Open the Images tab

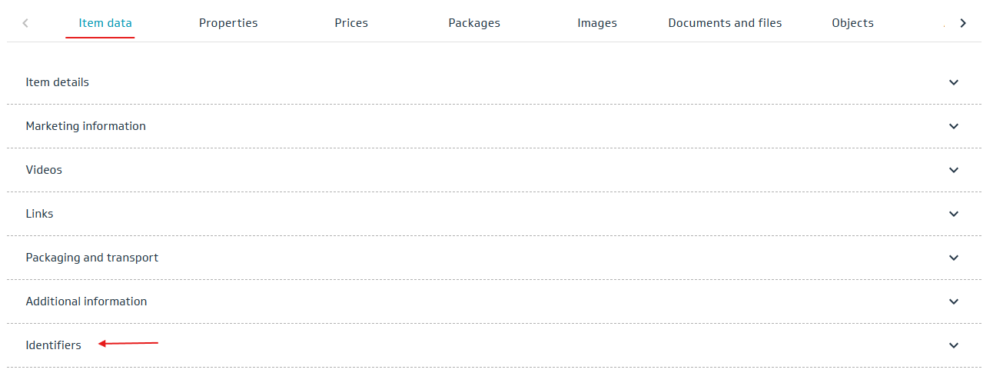[597, 23]
